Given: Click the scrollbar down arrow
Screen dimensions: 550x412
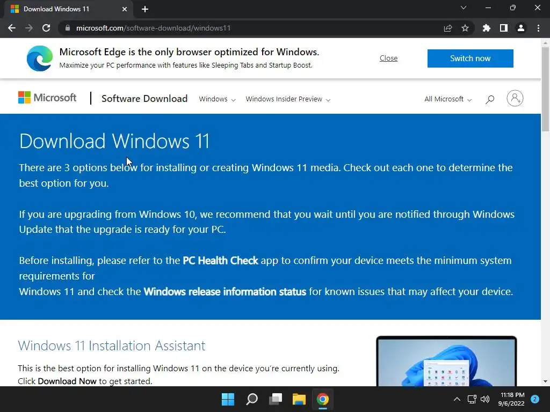Looking at the screenshot, I should (545, 381).
